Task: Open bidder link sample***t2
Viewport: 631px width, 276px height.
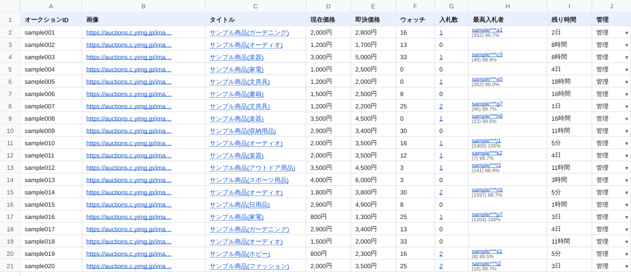Action: coord(486,263)
